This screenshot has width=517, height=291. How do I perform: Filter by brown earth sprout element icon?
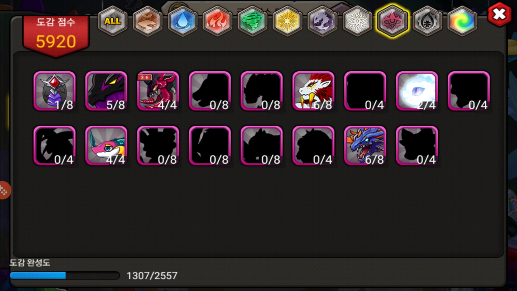tap(148, 21)
